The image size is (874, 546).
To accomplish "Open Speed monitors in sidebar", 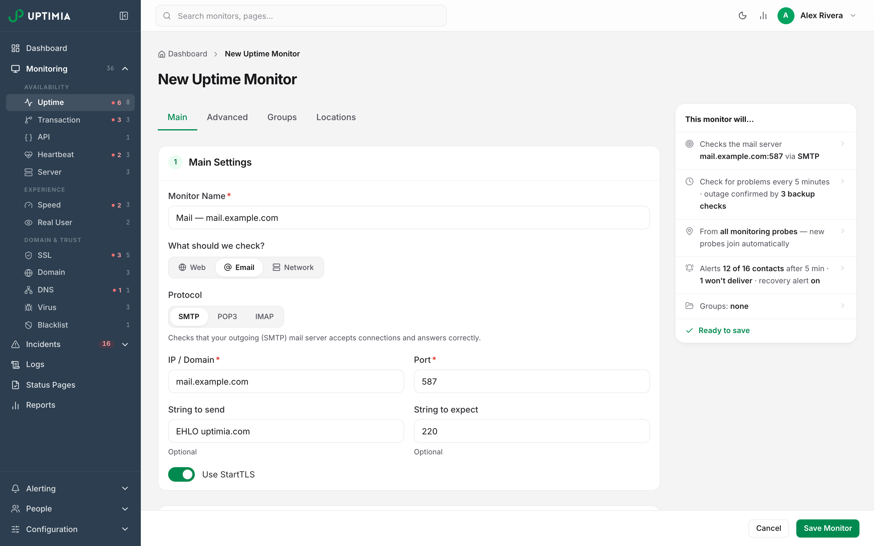I will 70,205.
